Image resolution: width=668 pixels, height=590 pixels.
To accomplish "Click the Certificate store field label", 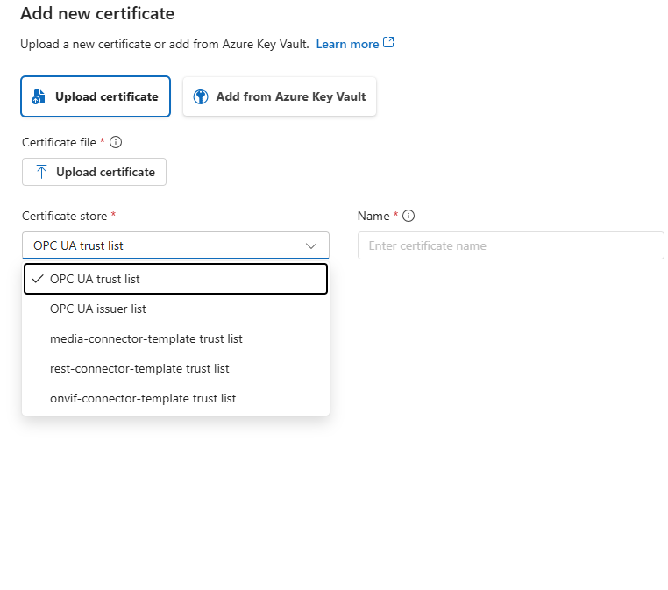I will click(x=64, y=216).
